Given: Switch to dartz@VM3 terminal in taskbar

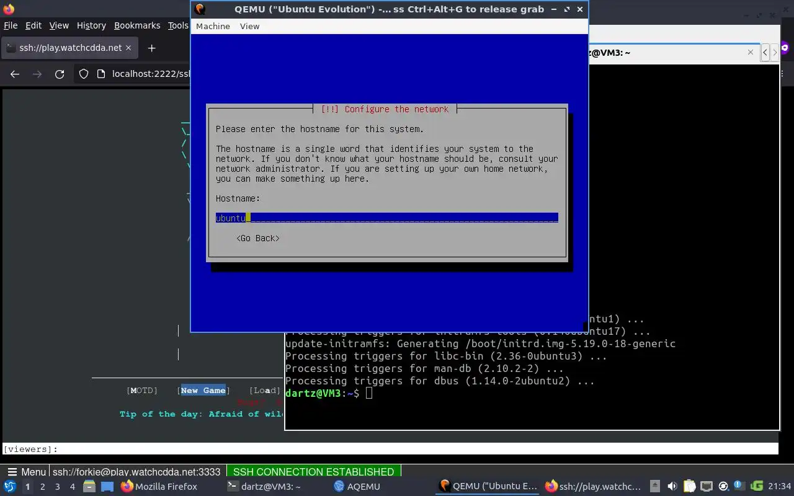Looking at the screenshot, I should click(264, 487).
